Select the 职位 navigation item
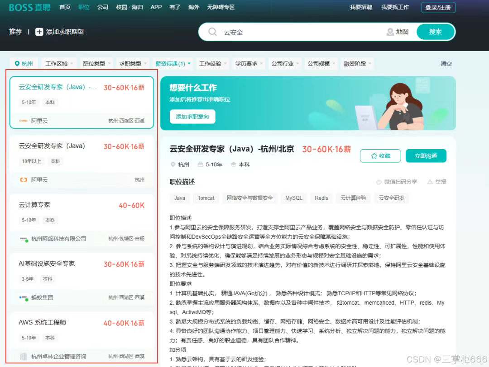The width and height of the screenshot is (489, 367). (x=84, y=7)
